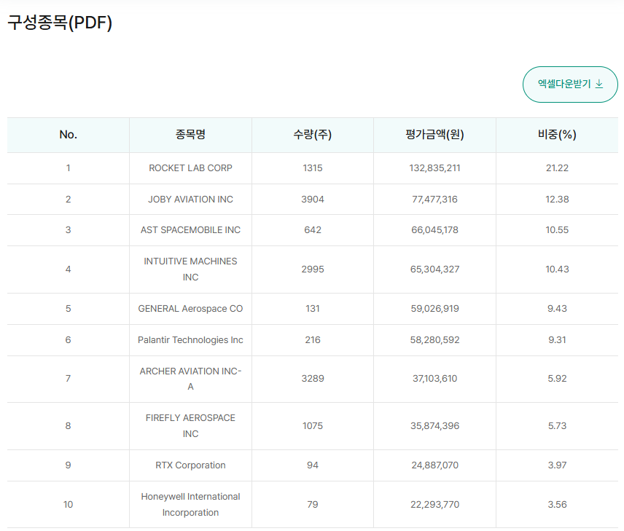Screen dimensions: 624x531
Task: Click the 구성종목(PDF) heading
Action: (x=60, y=23)
